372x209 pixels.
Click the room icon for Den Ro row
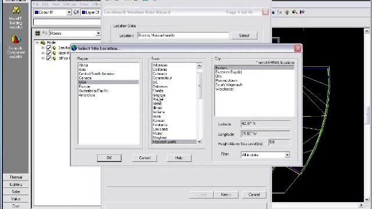coord(54,48)
